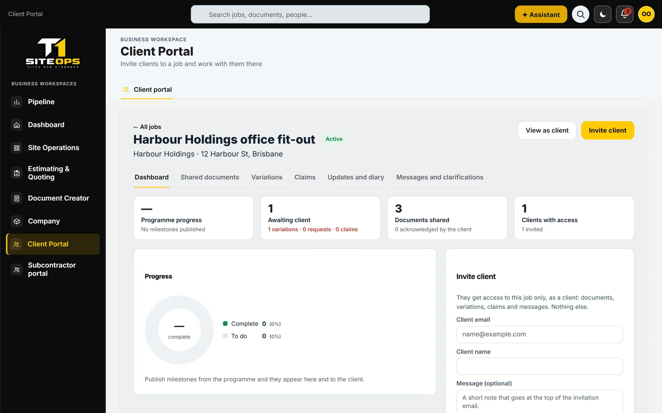Switch to Shared documents tab

point(210,177)
